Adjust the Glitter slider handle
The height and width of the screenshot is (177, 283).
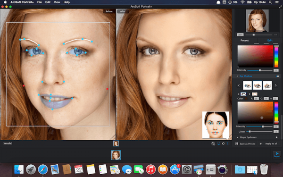[x=250, y=132]
